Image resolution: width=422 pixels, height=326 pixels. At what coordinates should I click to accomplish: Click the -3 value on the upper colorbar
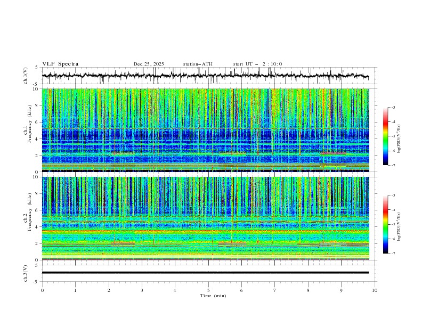[393, 108]
